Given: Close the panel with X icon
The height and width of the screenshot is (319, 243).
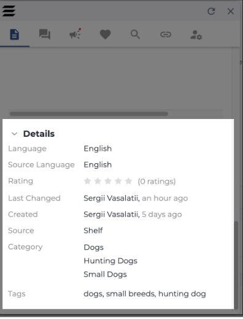Looking at the screenshot, I should point(231,11).
